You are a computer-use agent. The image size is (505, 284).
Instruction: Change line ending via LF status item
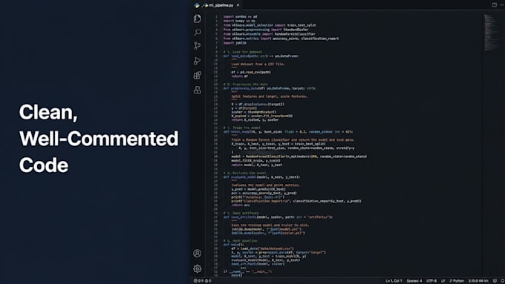(x=443, y=281)
